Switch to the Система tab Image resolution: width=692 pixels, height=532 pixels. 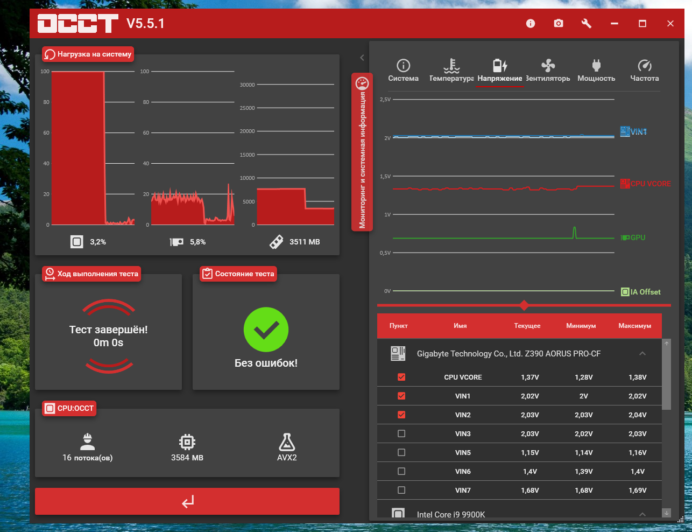pos(403,71)
